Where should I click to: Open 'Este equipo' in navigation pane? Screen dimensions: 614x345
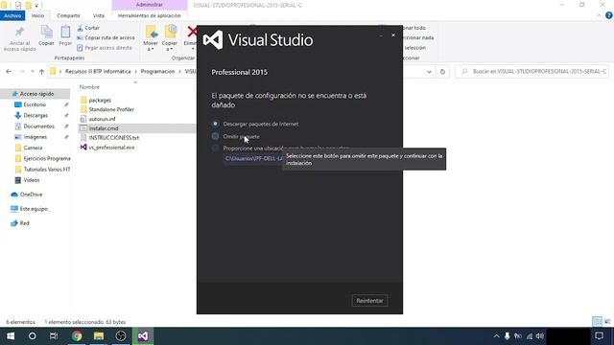coord(29,209)
